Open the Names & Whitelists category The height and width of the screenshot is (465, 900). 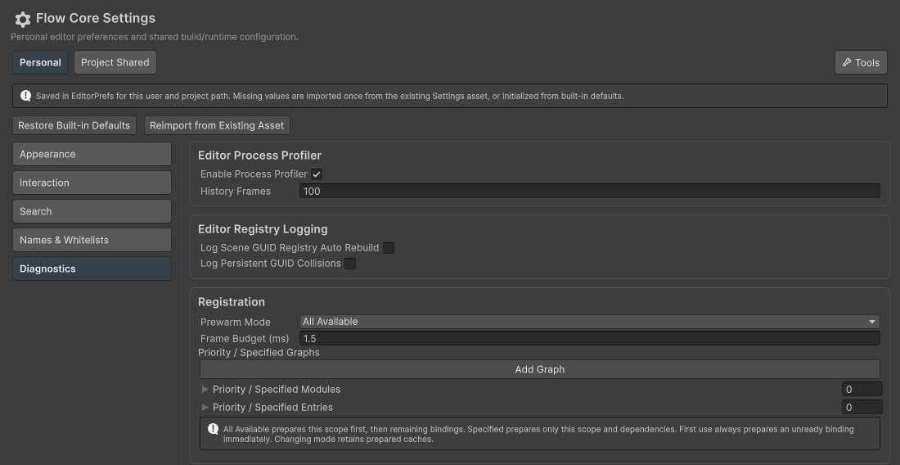pos(92,240)
